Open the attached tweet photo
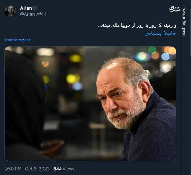The image size is (191, 175). click(x=90, y=104)
